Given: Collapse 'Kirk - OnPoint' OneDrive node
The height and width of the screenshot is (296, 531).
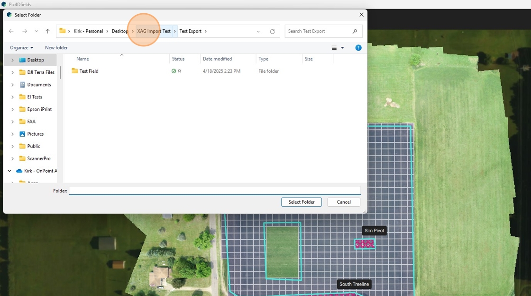Looking at the screenshot, I should click(x=9, y=171).
